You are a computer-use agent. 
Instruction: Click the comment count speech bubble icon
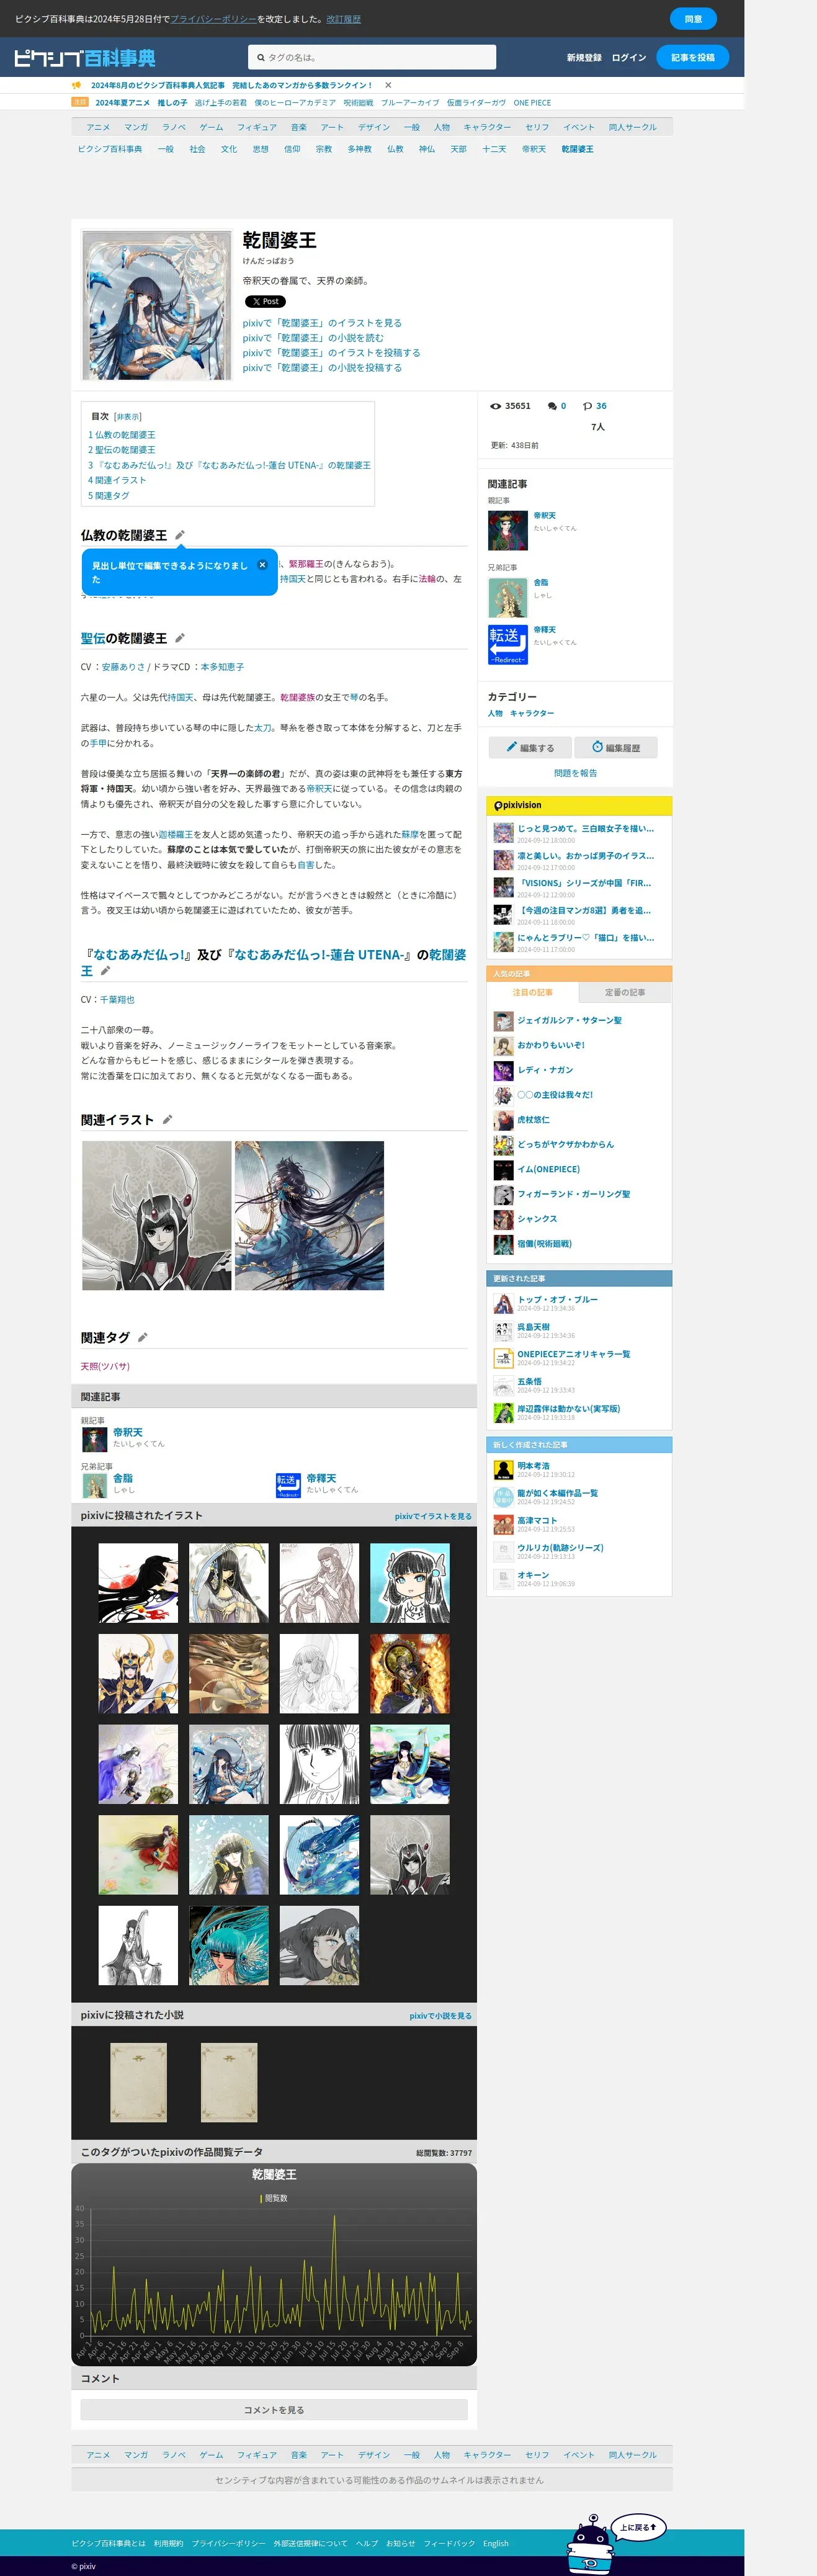(x=552, y=406)
